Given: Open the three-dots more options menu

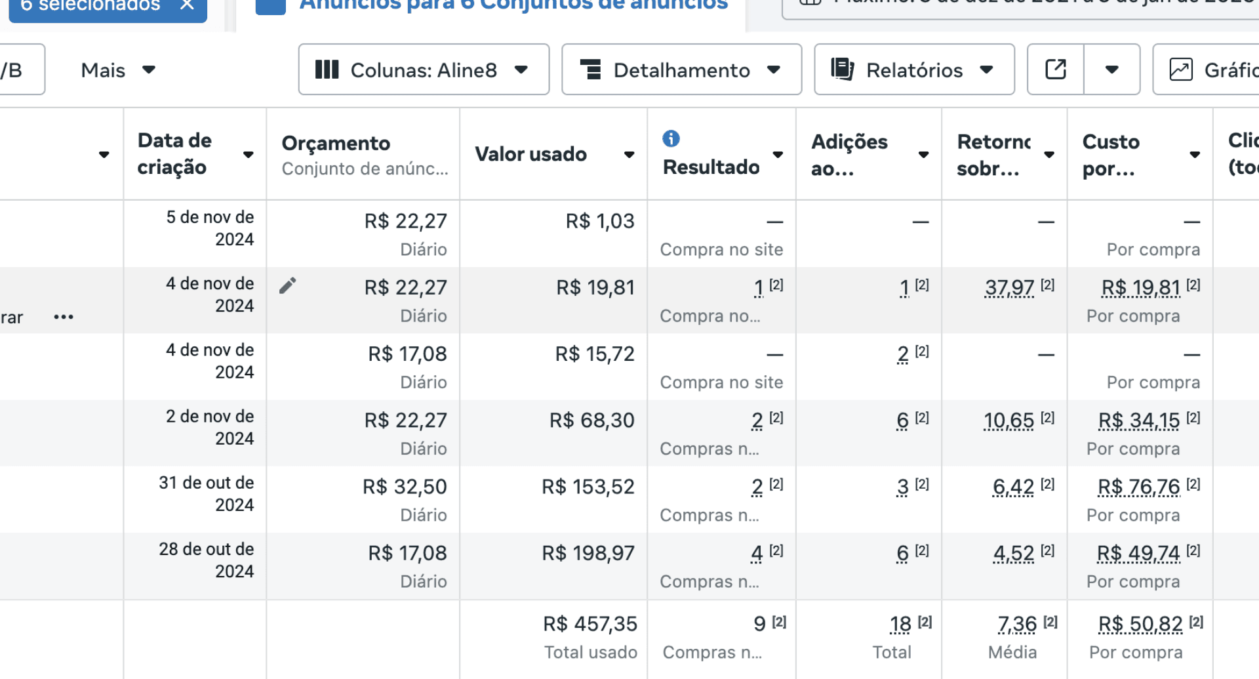Looking at the screenshot, I should pos(64,317).
